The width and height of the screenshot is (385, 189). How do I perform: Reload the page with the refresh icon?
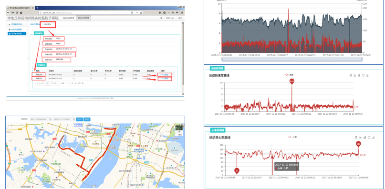coord(17,12)
